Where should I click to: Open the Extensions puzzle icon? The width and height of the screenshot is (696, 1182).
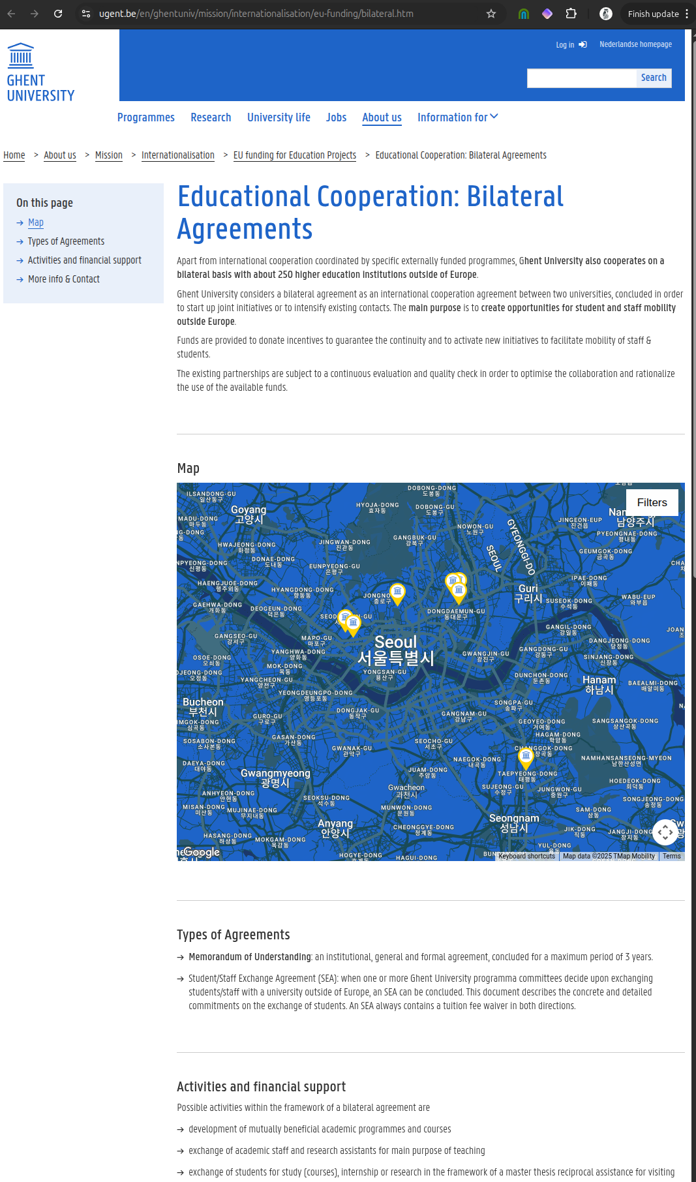(571, 14)
